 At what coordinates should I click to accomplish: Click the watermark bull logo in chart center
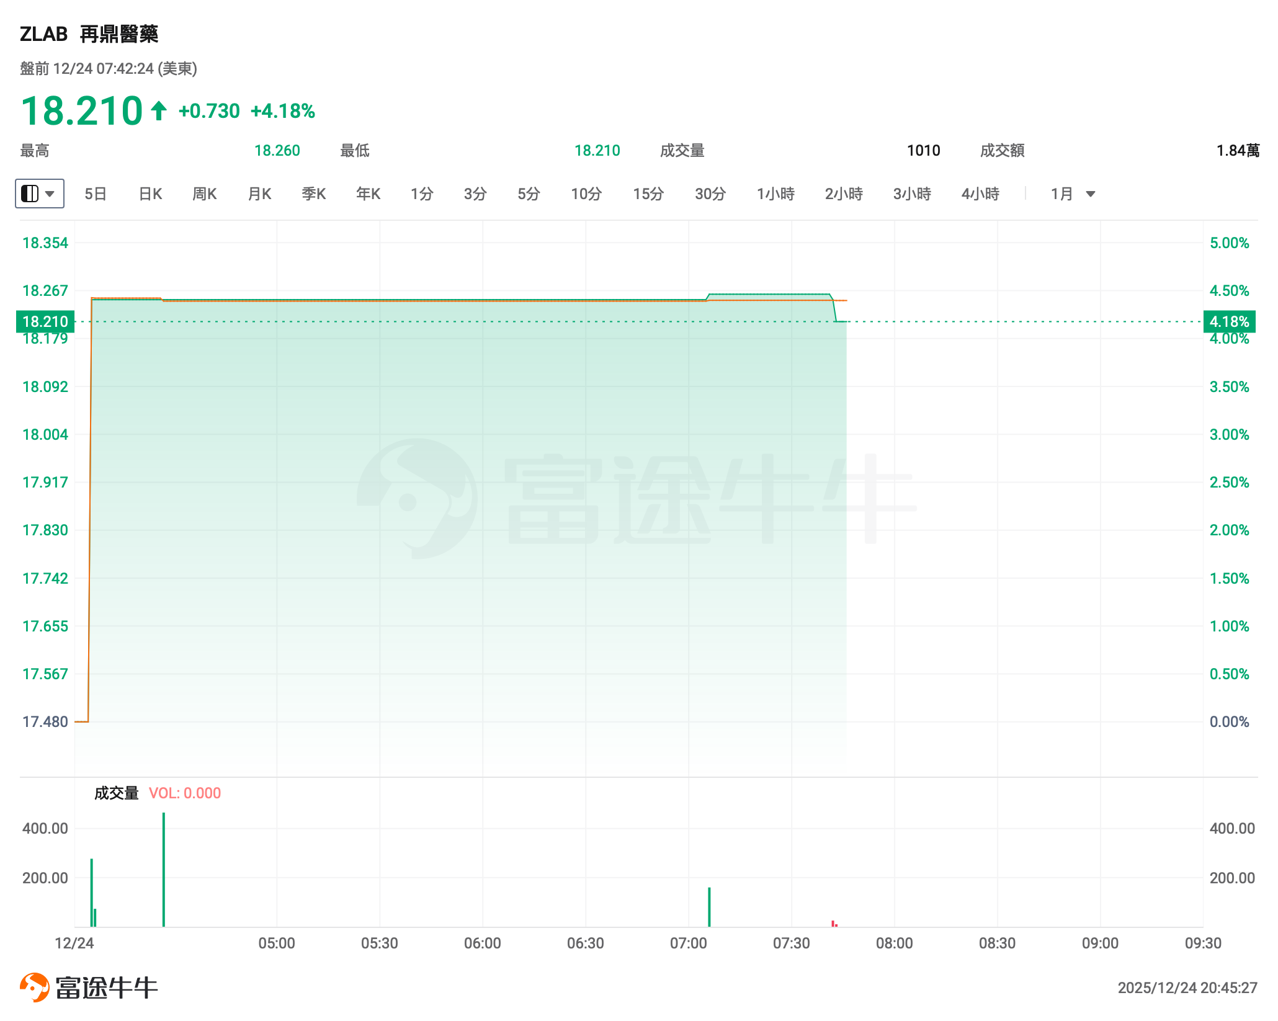tap(417, 499)
